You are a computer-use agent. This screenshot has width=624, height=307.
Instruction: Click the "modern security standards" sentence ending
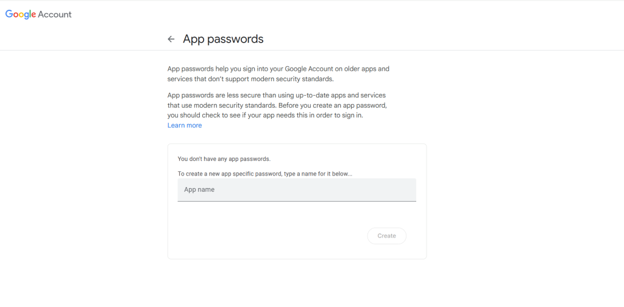coord(294,79)
